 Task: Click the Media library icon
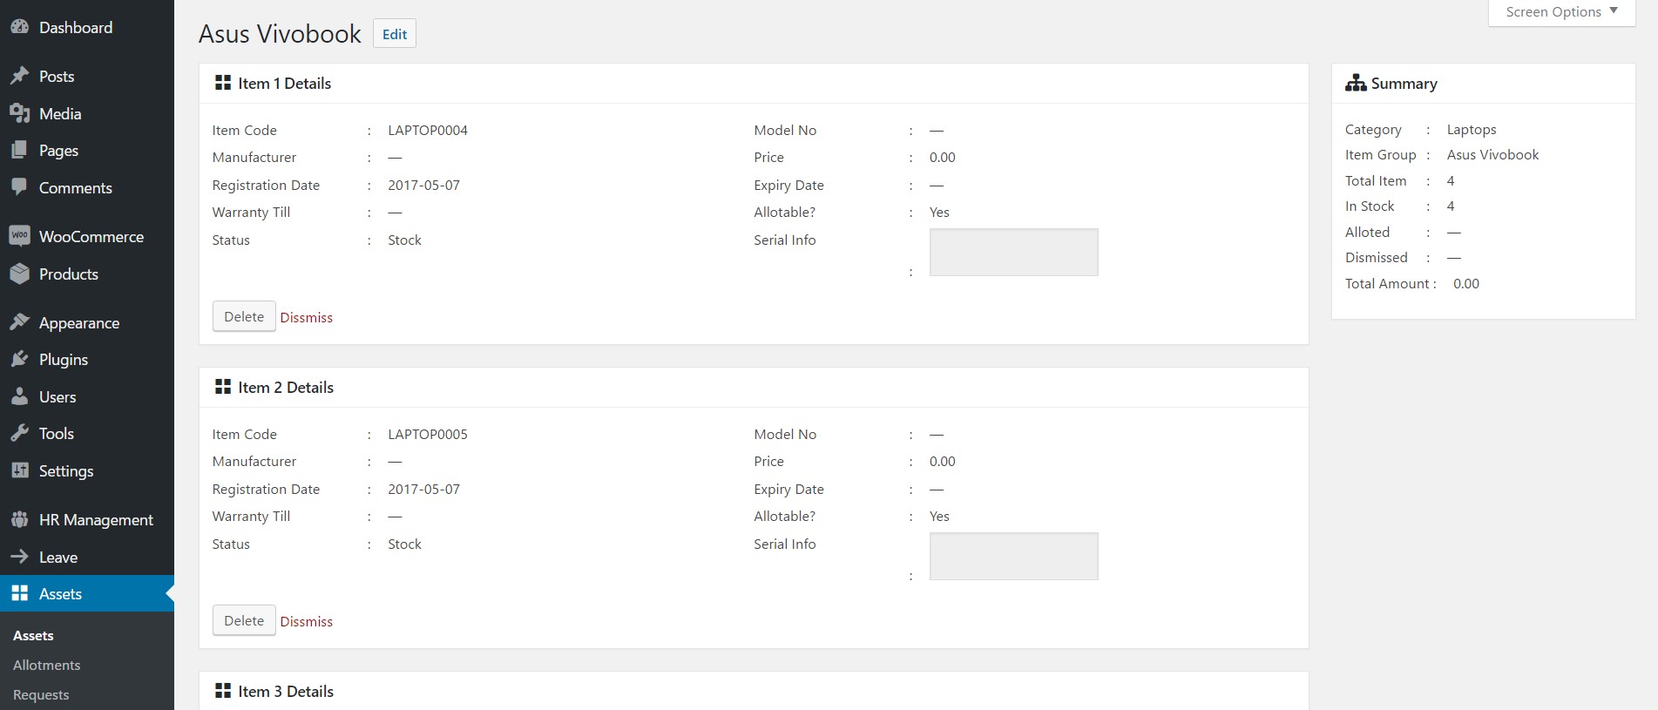19,113
